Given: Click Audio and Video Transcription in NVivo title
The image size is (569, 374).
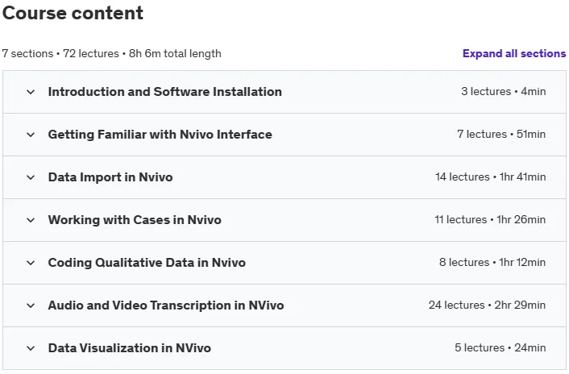Looking at the screenshot, I should [x=166, y=305].
